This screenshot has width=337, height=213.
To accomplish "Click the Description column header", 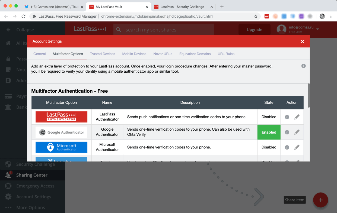I will [190, 102].
